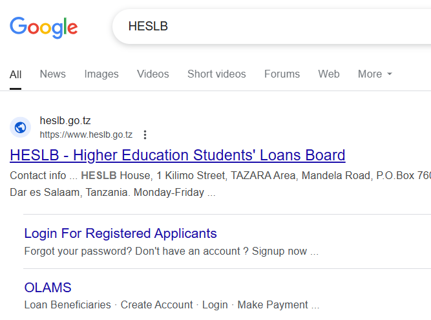Open the three-dot menu beside the heslb.go.tz URL
The image size is (431, 320).
click(145, 134)
